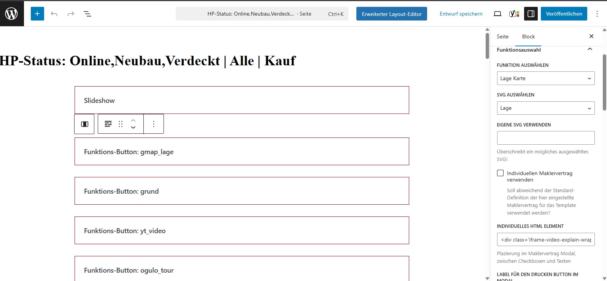Select the Funktions-Button: grund block
607x281 pixels.
(x=242, y=191)
